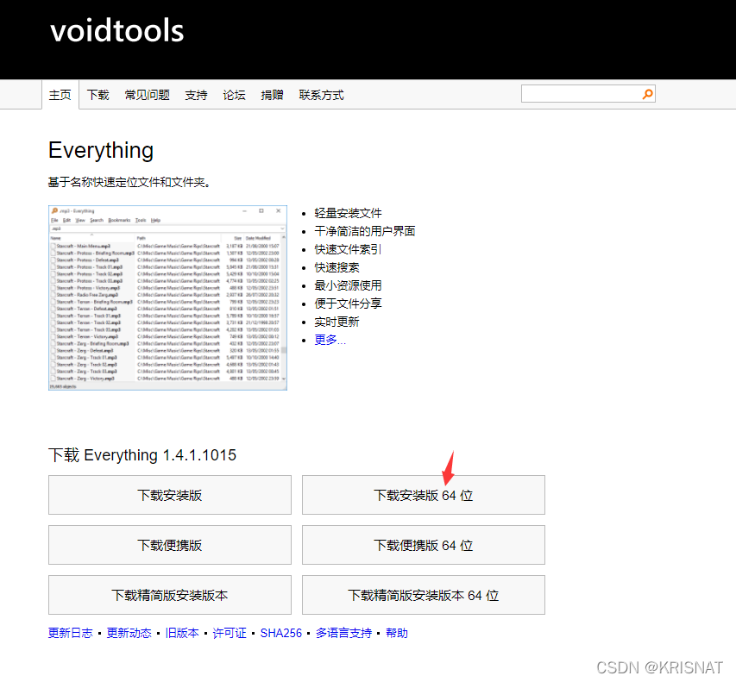This screenshot has width=736, height=682.
Task: Click the 基于名称快速定位文件和文件夹 description
Action: 129,183
